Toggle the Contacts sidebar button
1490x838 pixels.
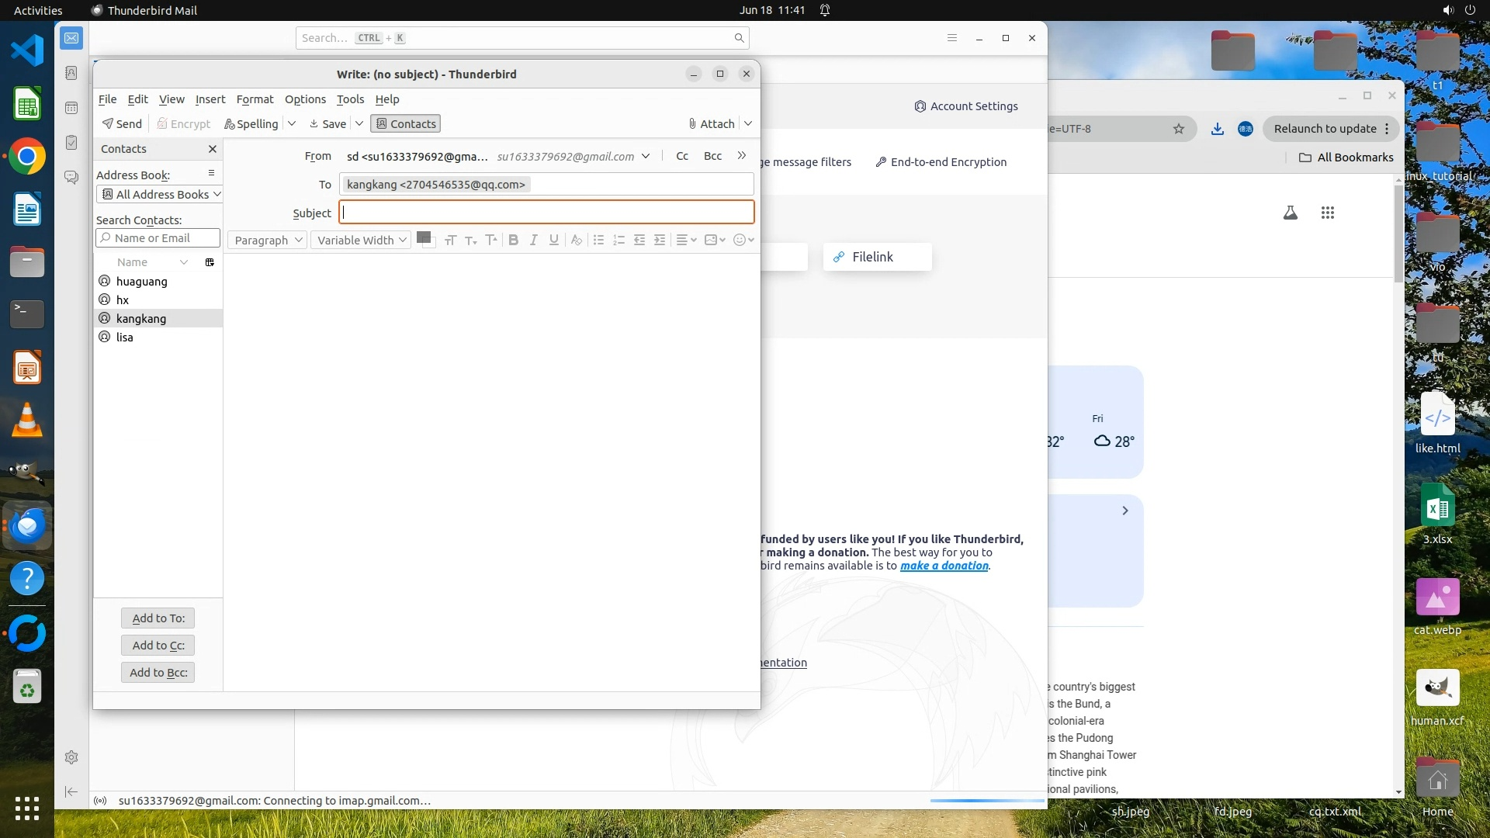tap(406, 124)
